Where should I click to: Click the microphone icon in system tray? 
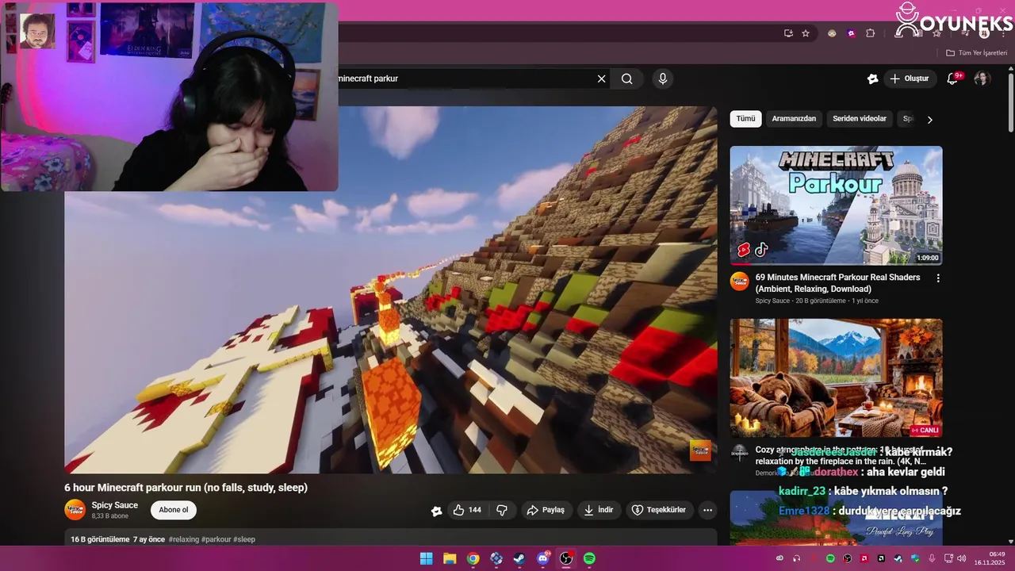pyautogui.click(x=931, y=558)
